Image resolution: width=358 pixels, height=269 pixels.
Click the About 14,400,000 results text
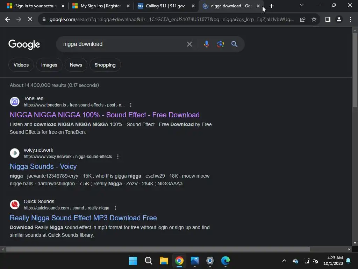[x=54, y=85]
